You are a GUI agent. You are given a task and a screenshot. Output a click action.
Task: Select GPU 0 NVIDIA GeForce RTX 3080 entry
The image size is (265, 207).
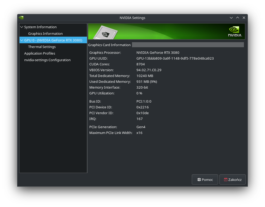point(53,40)
